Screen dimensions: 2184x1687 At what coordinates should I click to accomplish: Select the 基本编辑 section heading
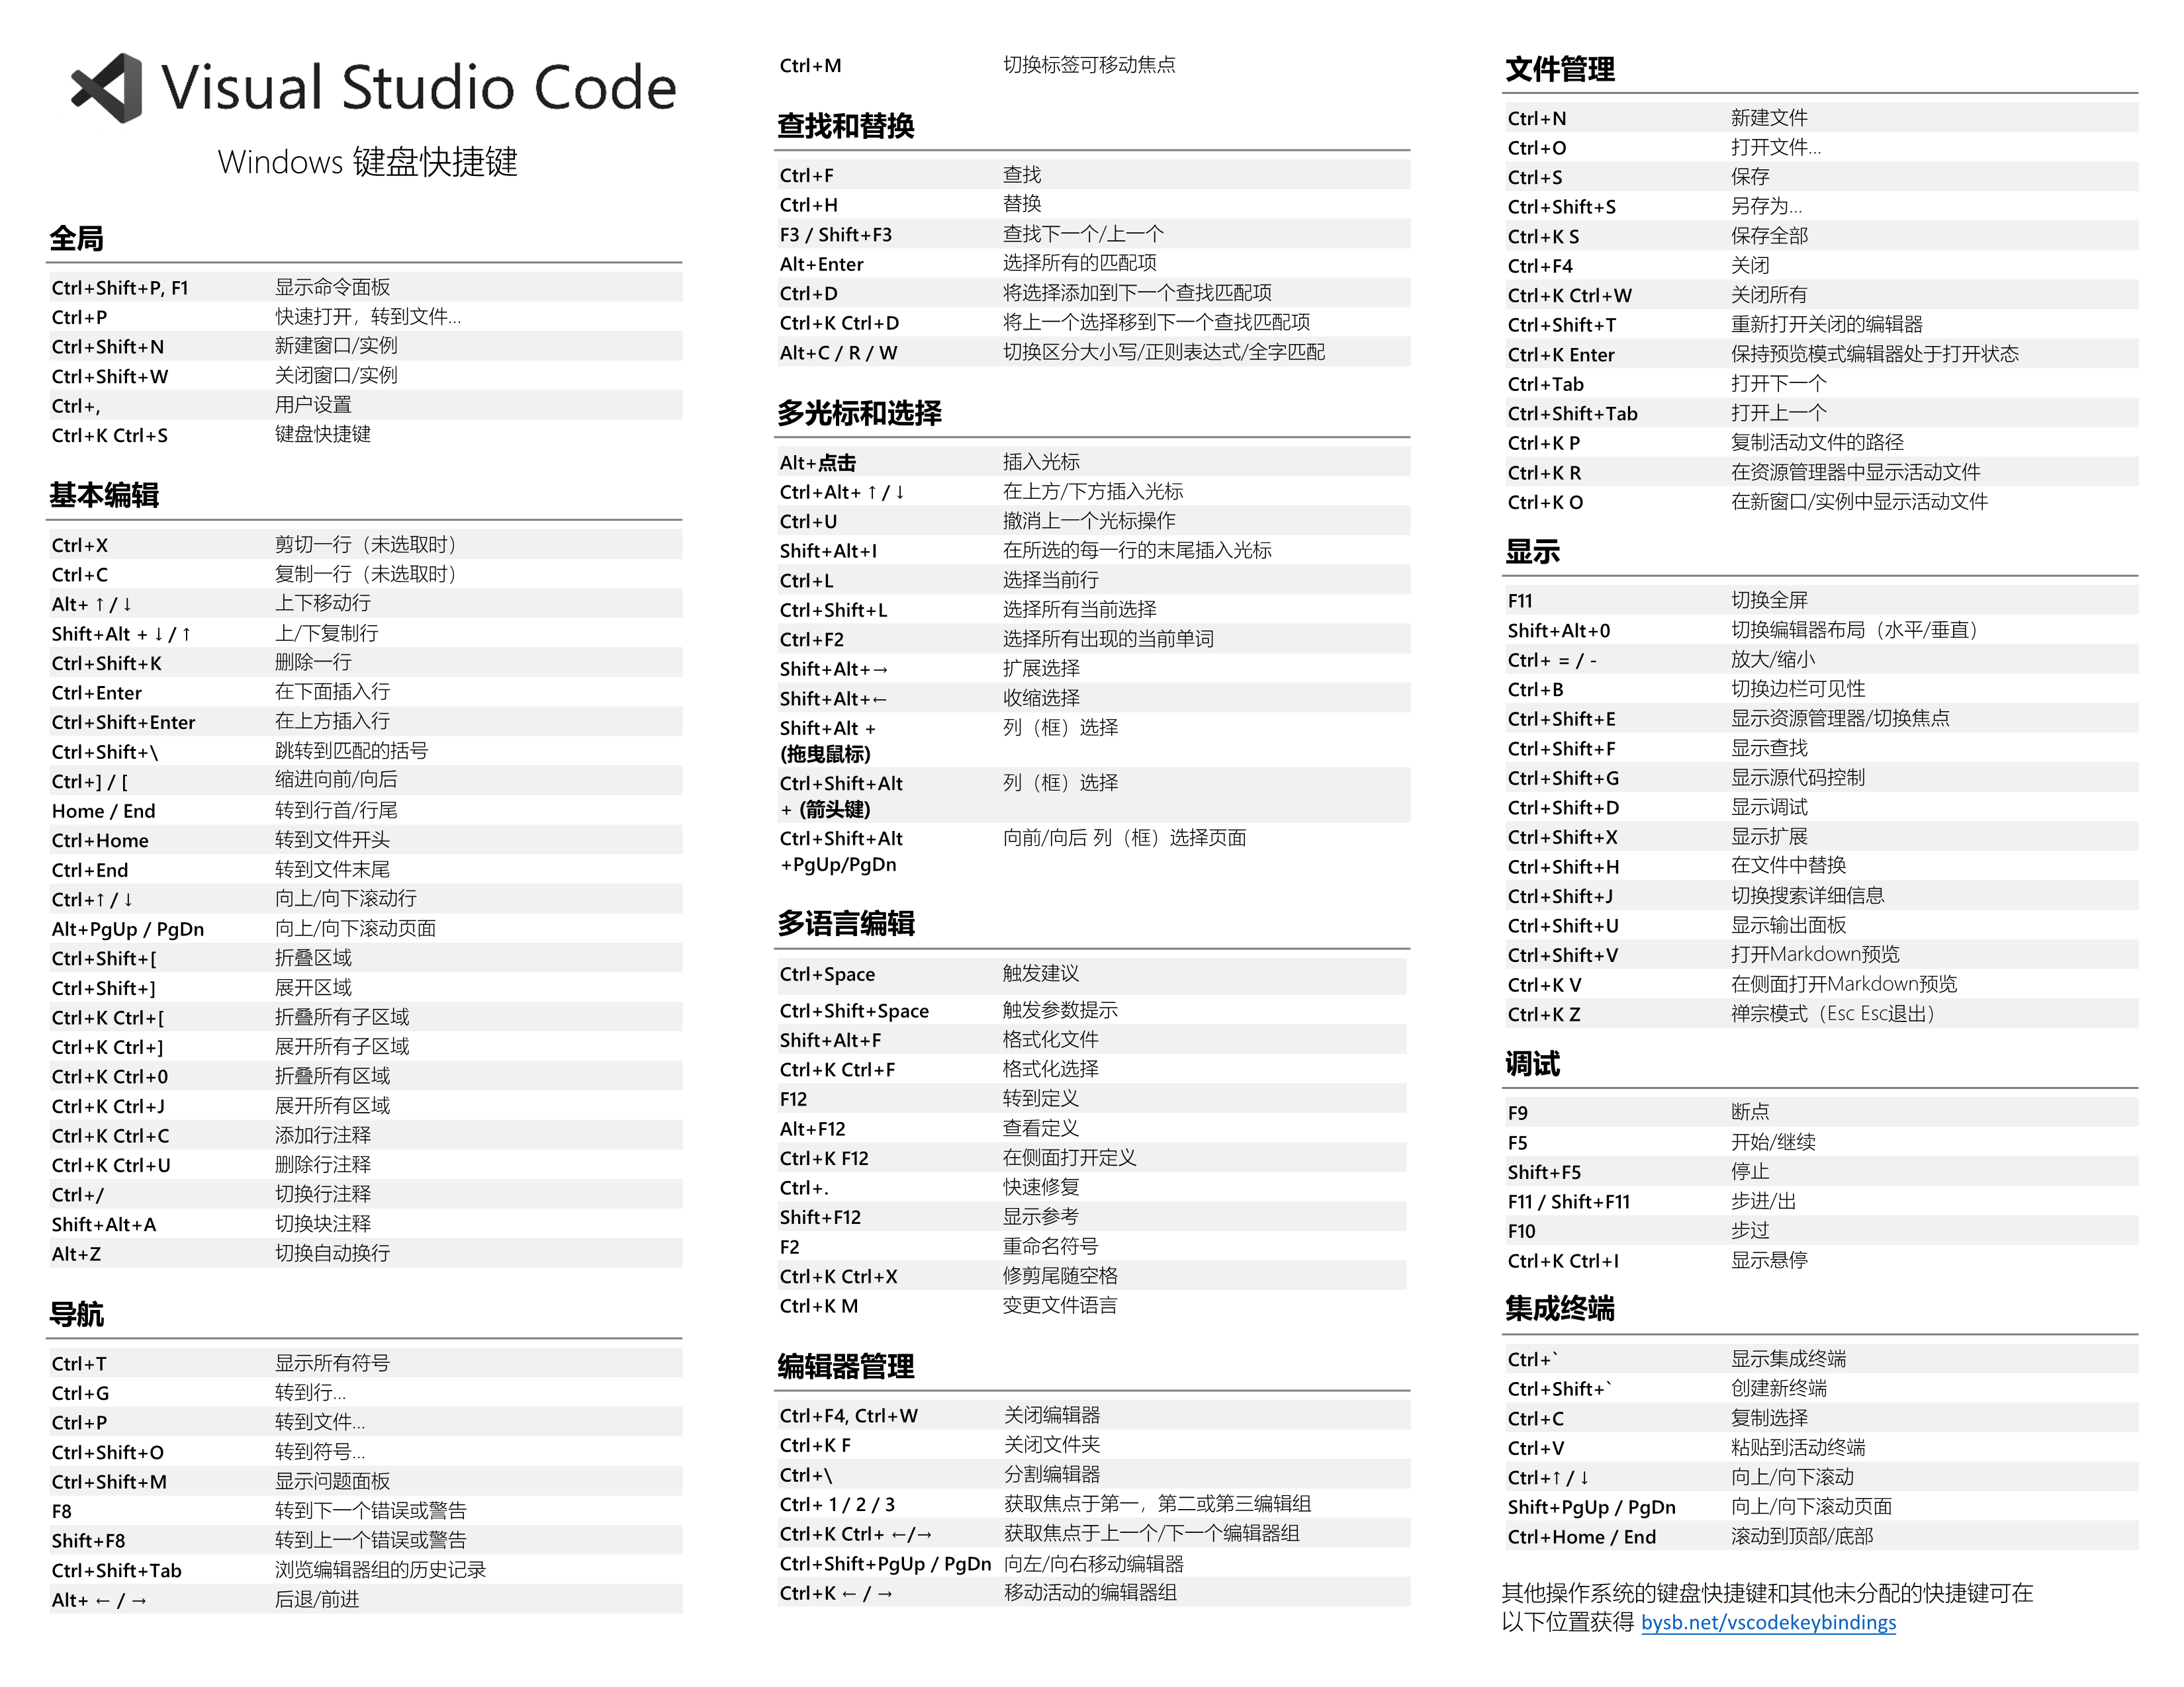click(x=104, y=496)
